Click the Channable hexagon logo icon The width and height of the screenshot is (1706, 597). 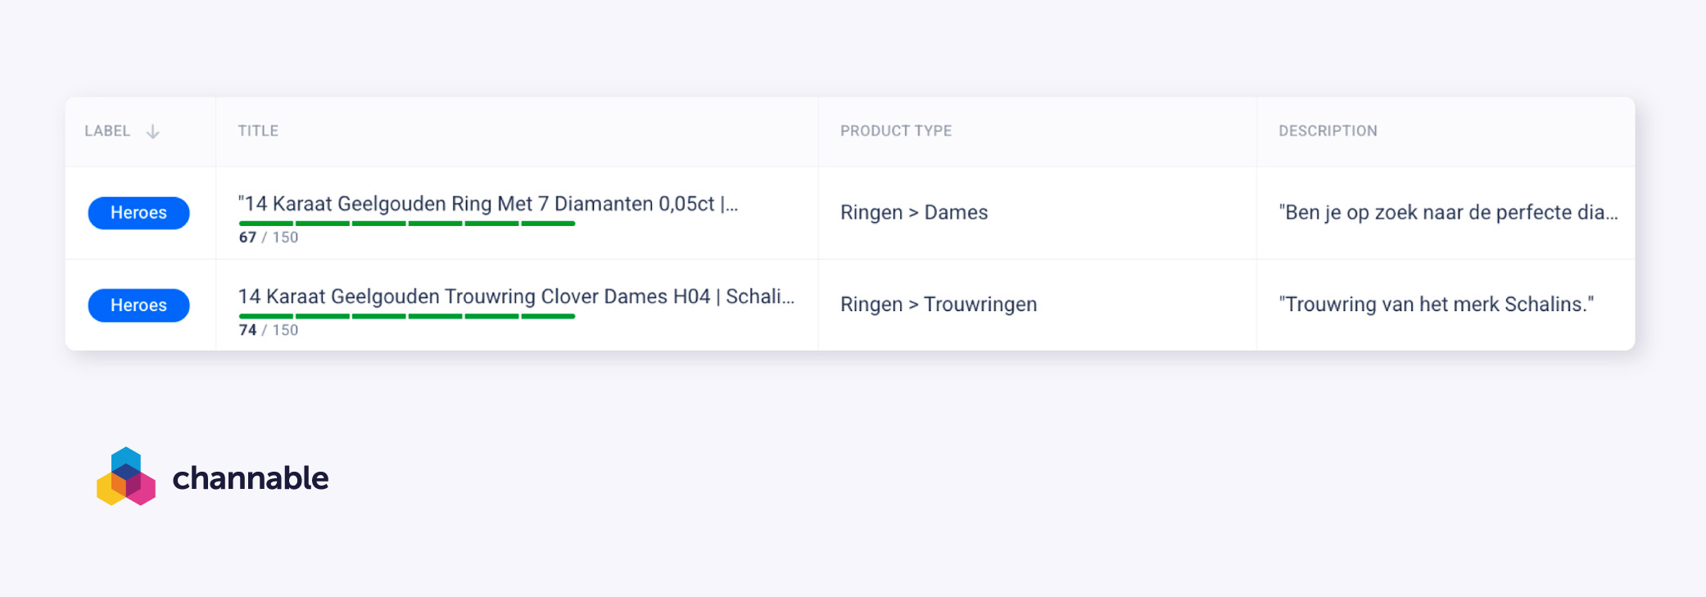tap(126, 477)
